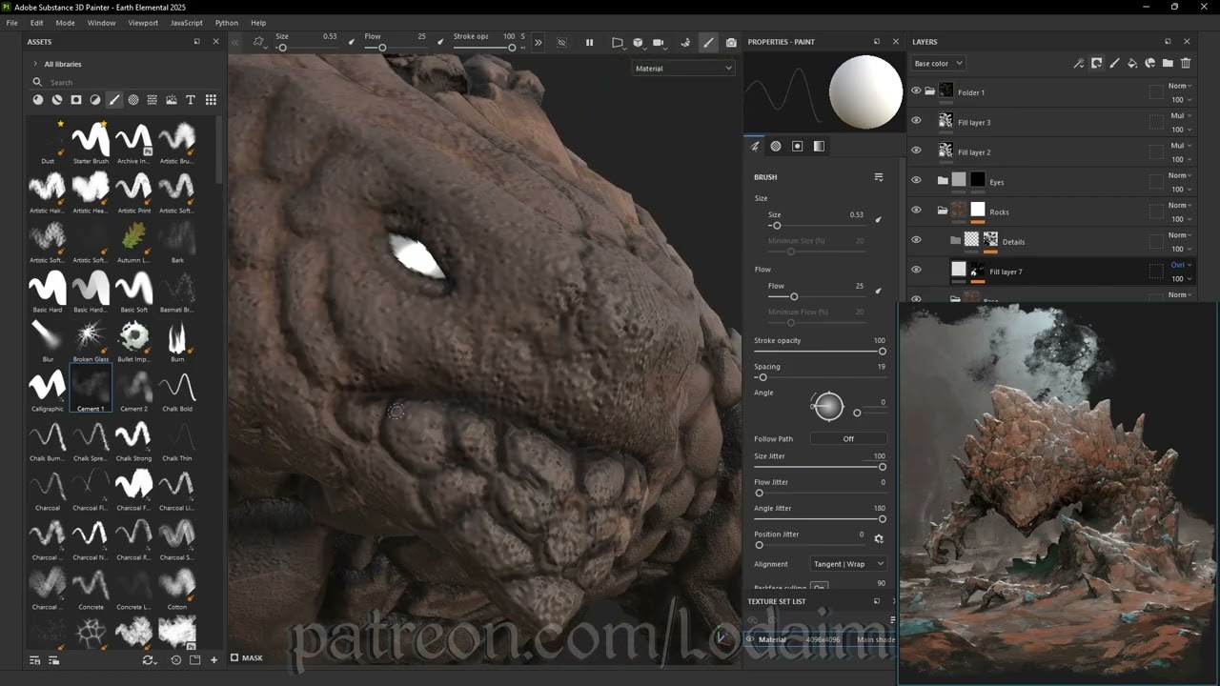Toggle the Follow Path Off switch
1220x686 pixels.
point(848,439)
